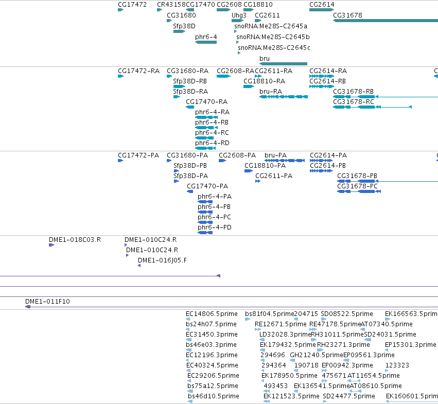Click the CG2608-RA transcript label
Screen dimensions: 438x404
236,71
